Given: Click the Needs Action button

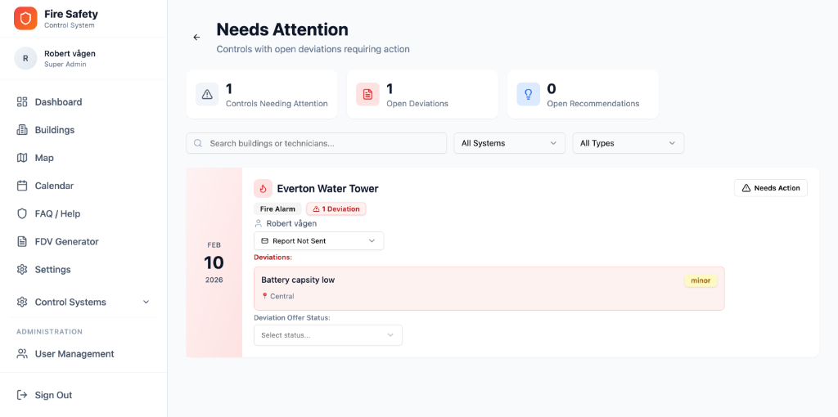Looking at the screenshot, I should [x=771, y=188].
